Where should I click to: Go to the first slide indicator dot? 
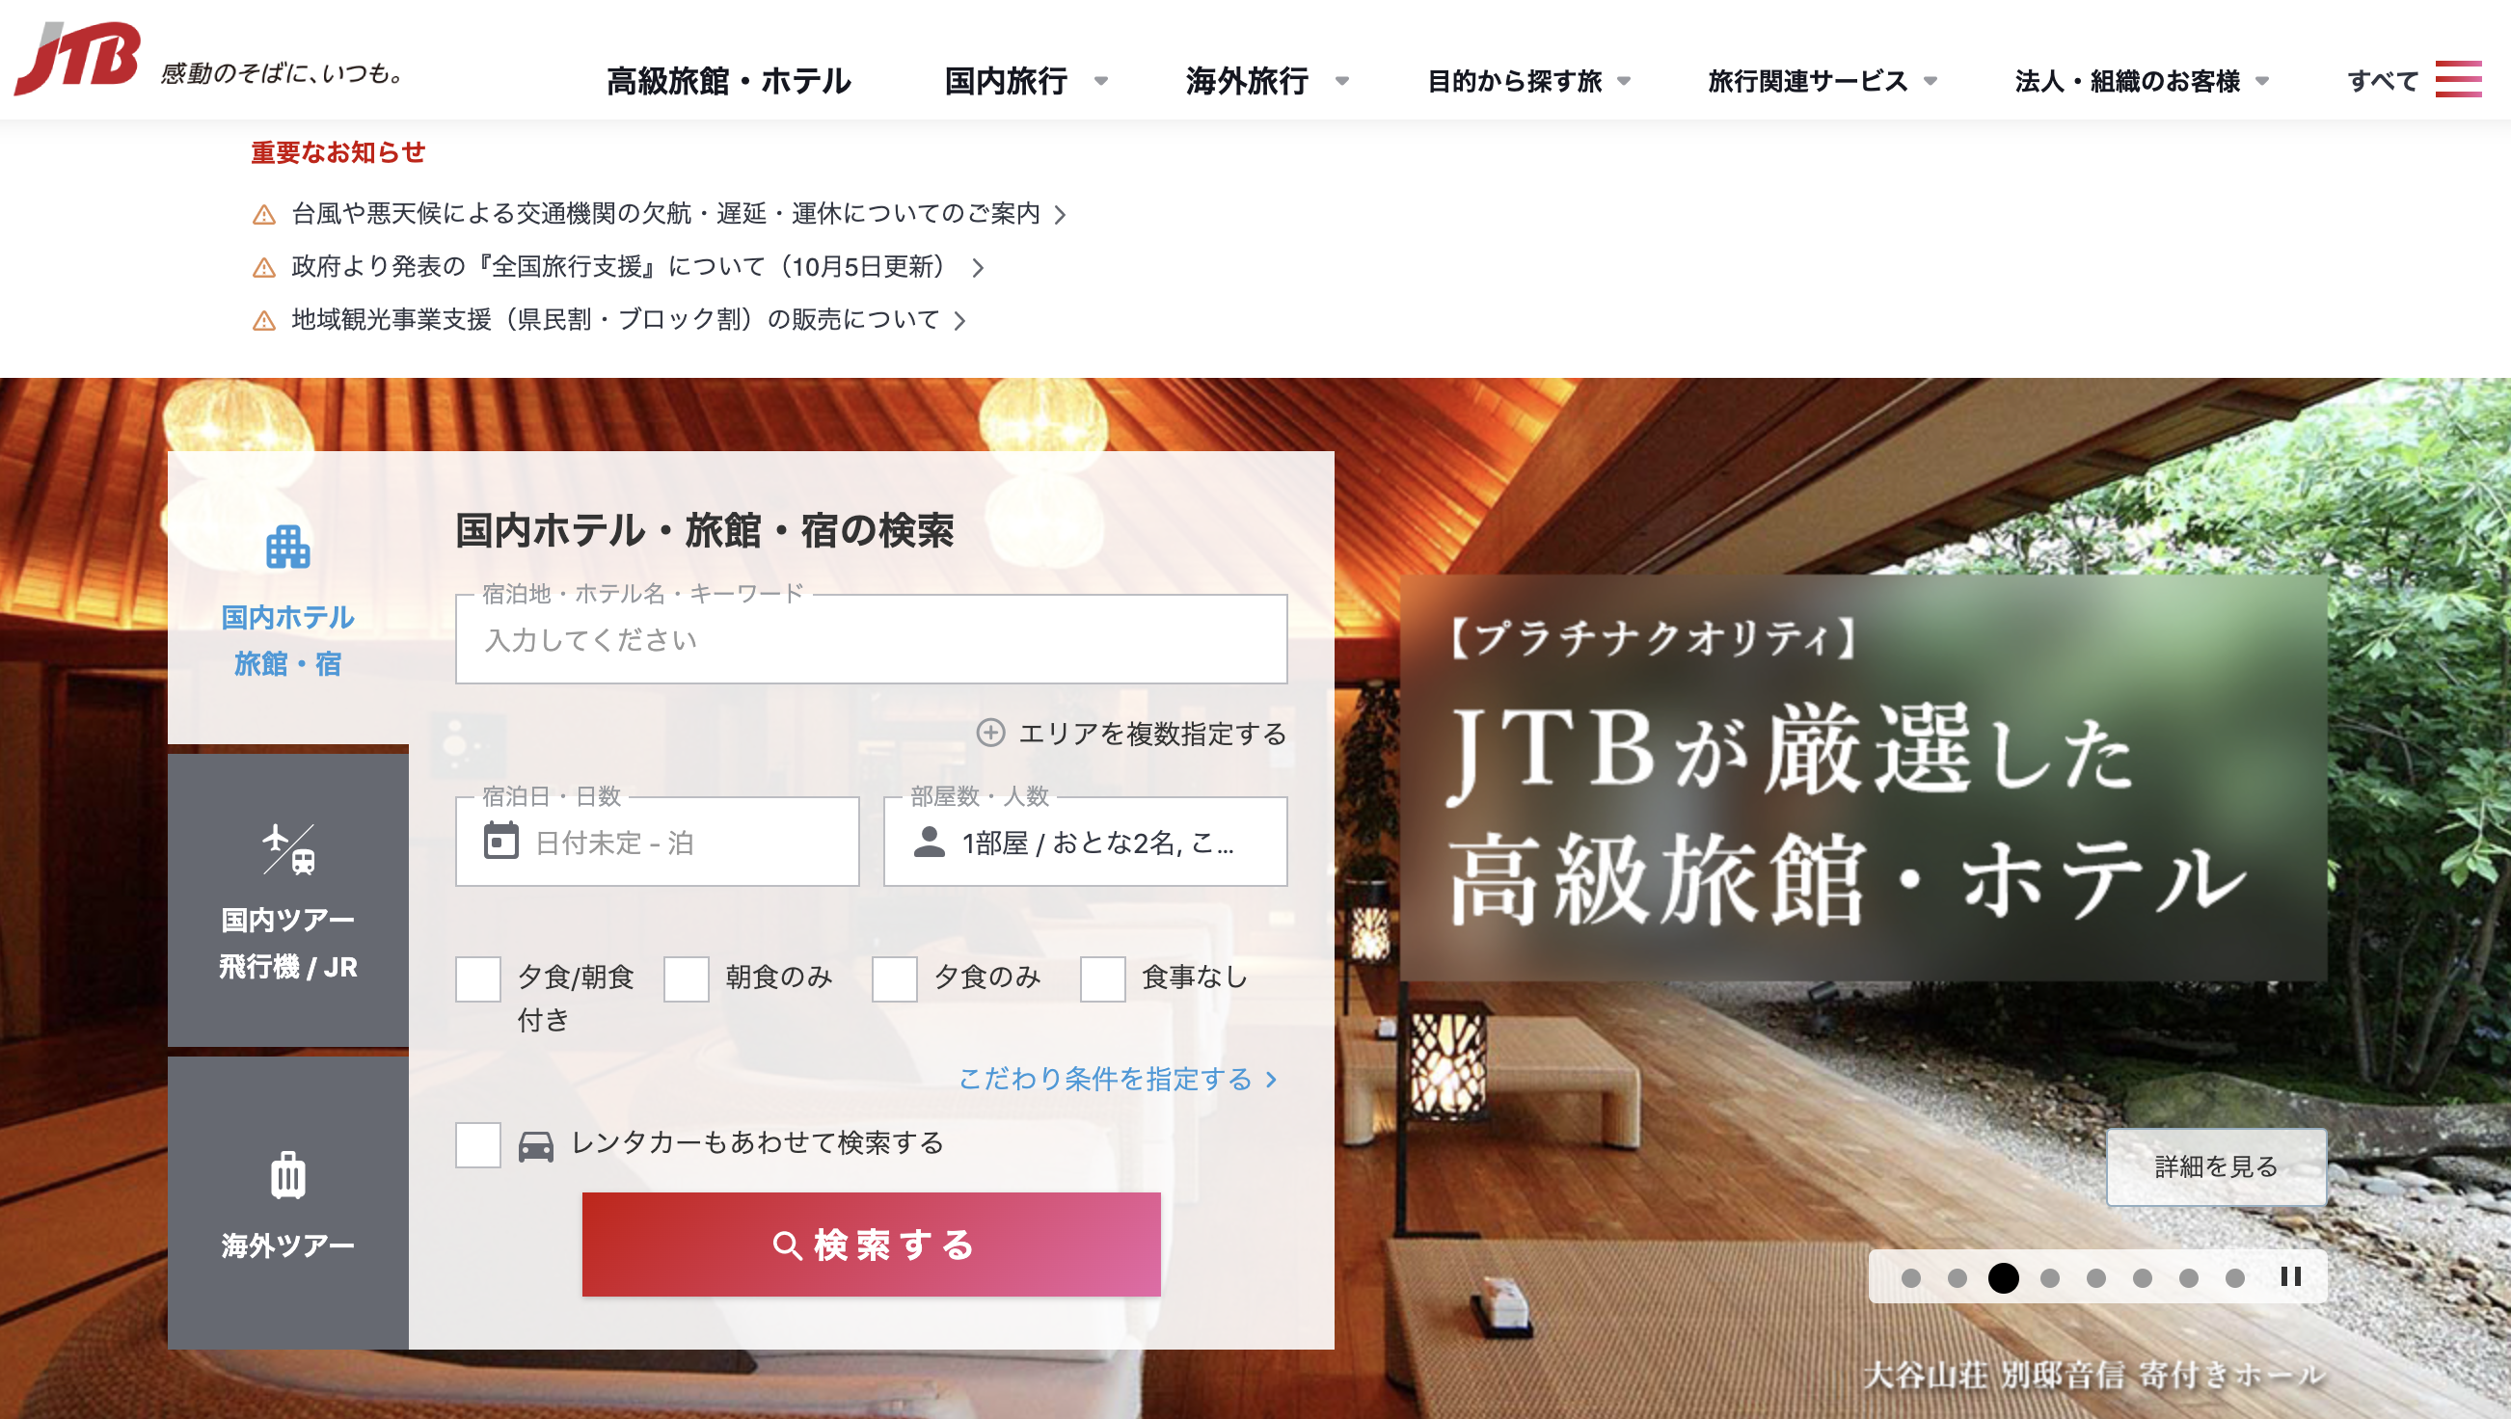(x=1910, y=1277)
